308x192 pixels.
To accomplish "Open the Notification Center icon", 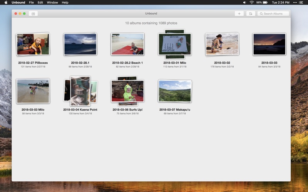I will pos(301,2).
